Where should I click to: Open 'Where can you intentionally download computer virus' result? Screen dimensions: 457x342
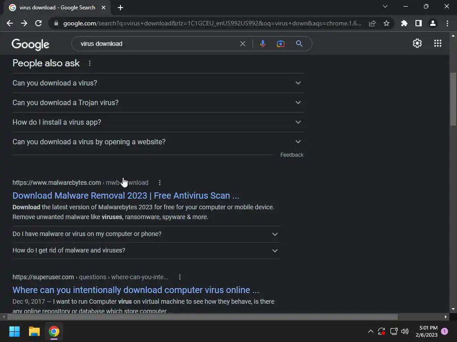(x=136, y=290)
